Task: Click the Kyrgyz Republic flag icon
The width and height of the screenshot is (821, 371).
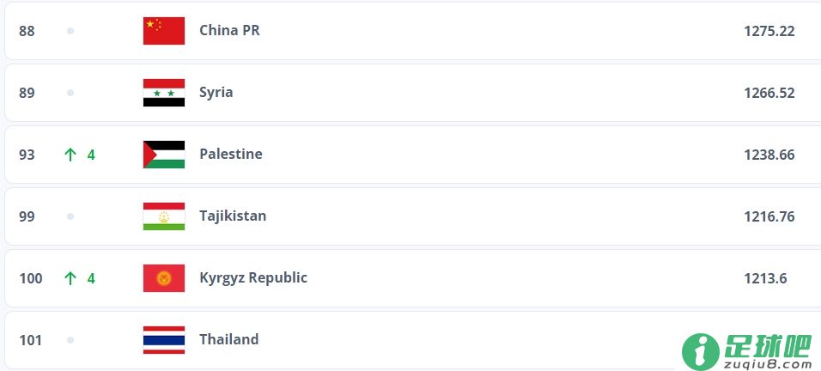Action: pyautogui.click(x=164, y=278)
